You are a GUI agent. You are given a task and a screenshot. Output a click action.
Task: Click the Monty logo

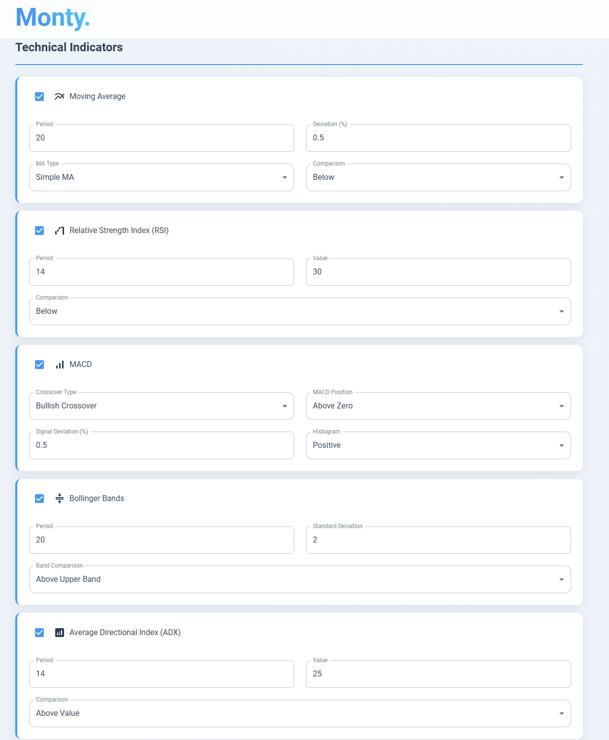tap(53, 18)
